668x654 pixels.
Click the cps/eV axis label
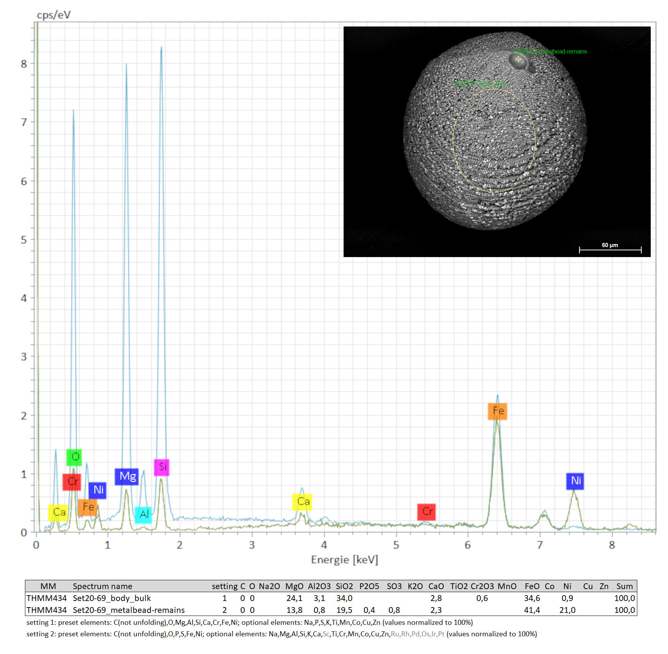point(53,15)
